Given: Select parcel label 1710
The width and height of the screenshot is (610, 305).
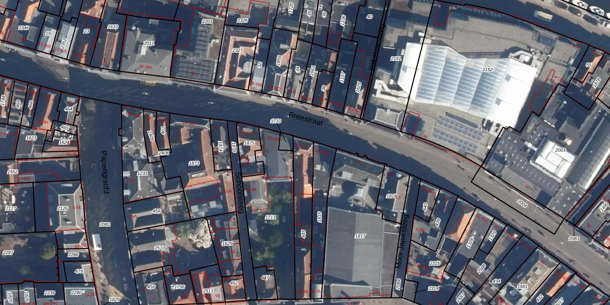Looking at the screenshot, I should 276,121.
